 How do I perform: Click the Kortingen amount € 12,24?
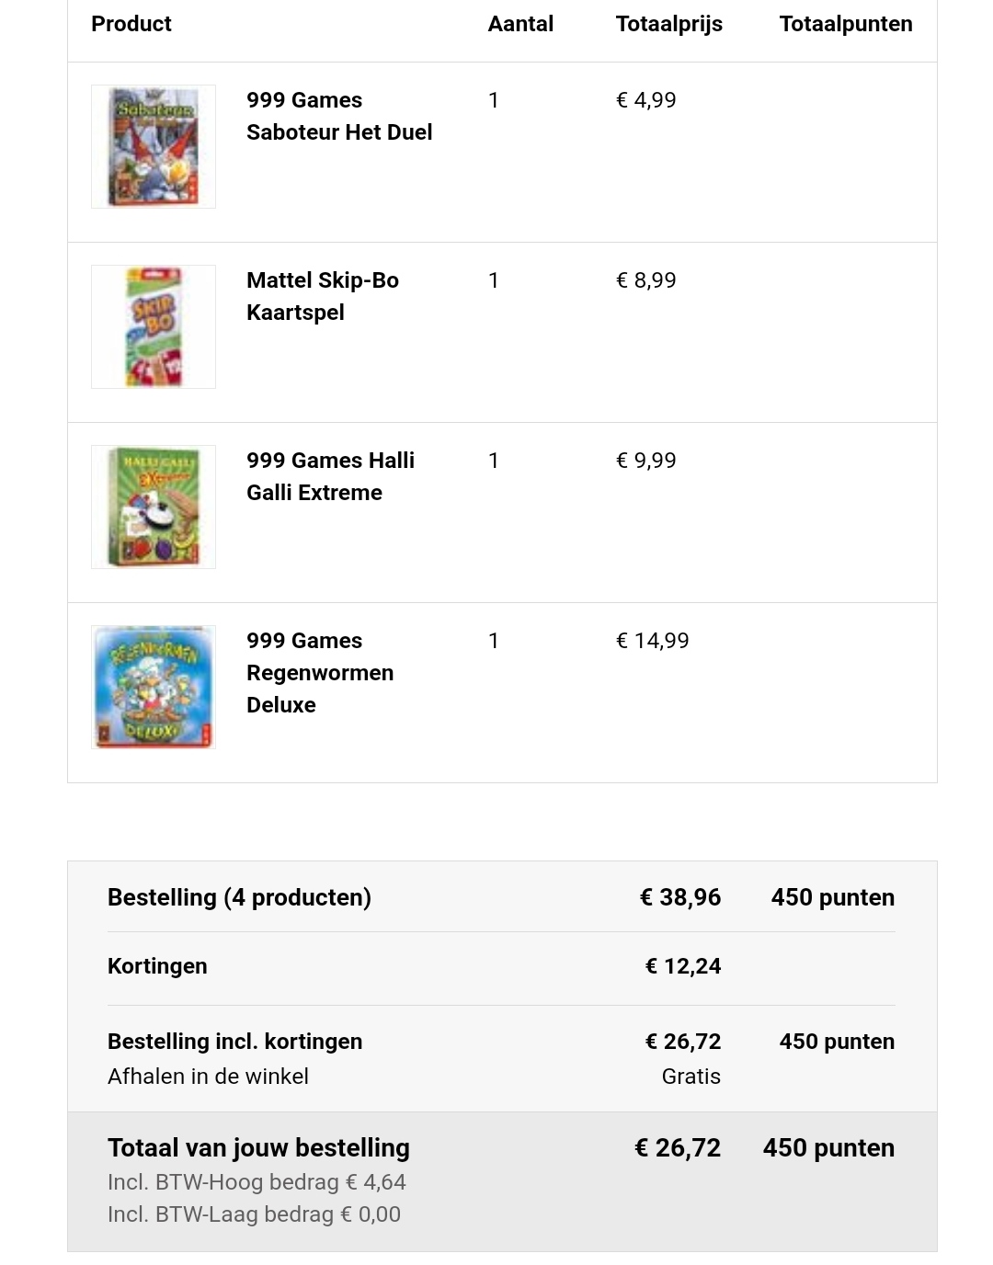click(683, 966)
